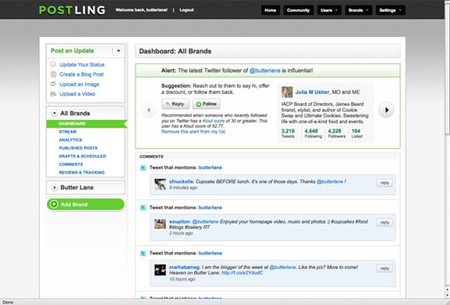Click Julia M Usher's profile picture
This screenshot has height=305, width=450.
287,92
